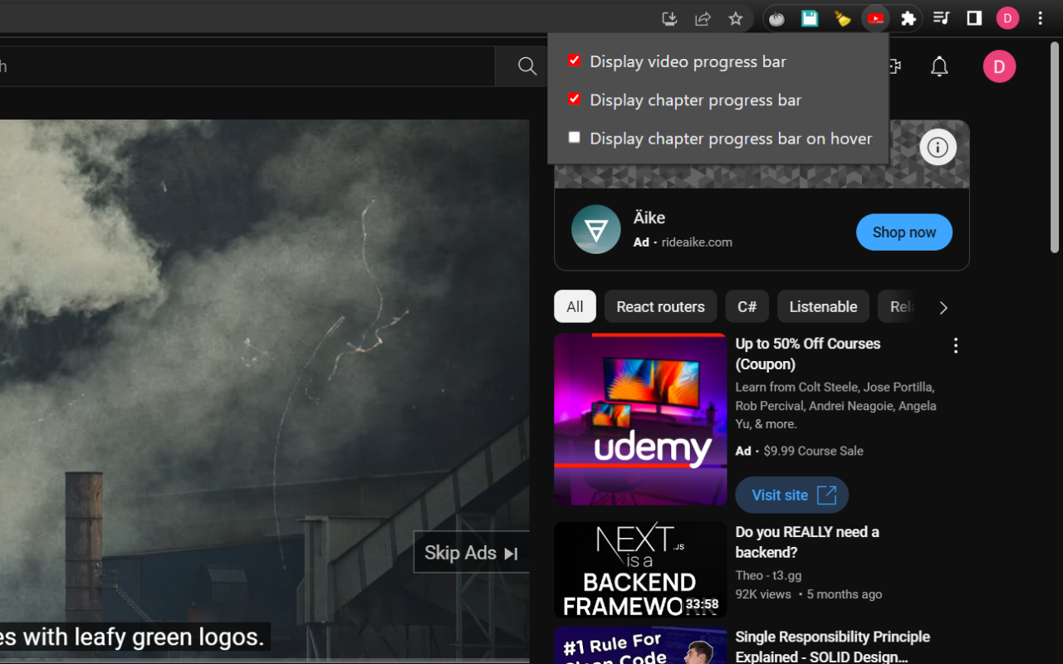Open rideaike.com ad link
The height and width of the screenshot is (664, 1063).
pyautogui.click(x=697, y=242)
